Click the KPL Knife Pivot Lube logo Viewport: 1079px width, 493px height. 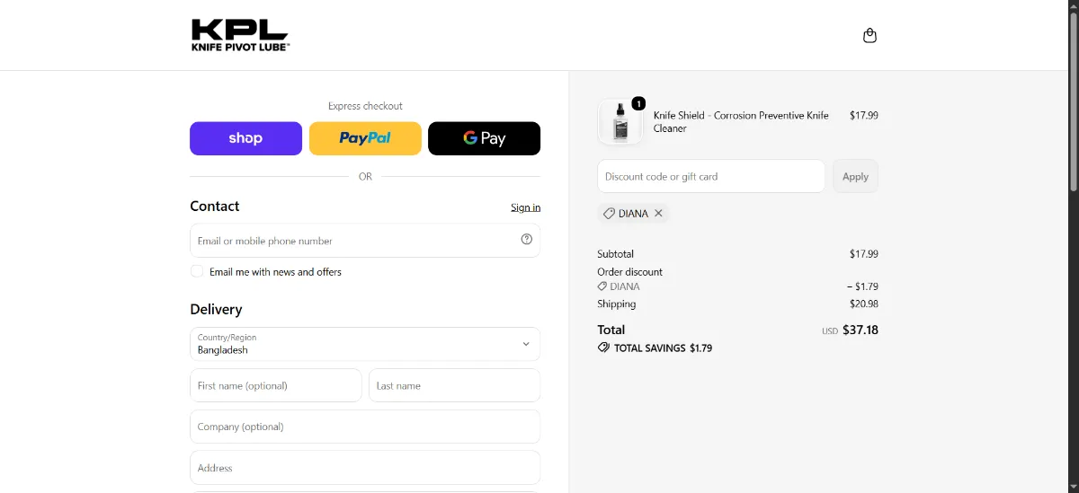[240, 35]
